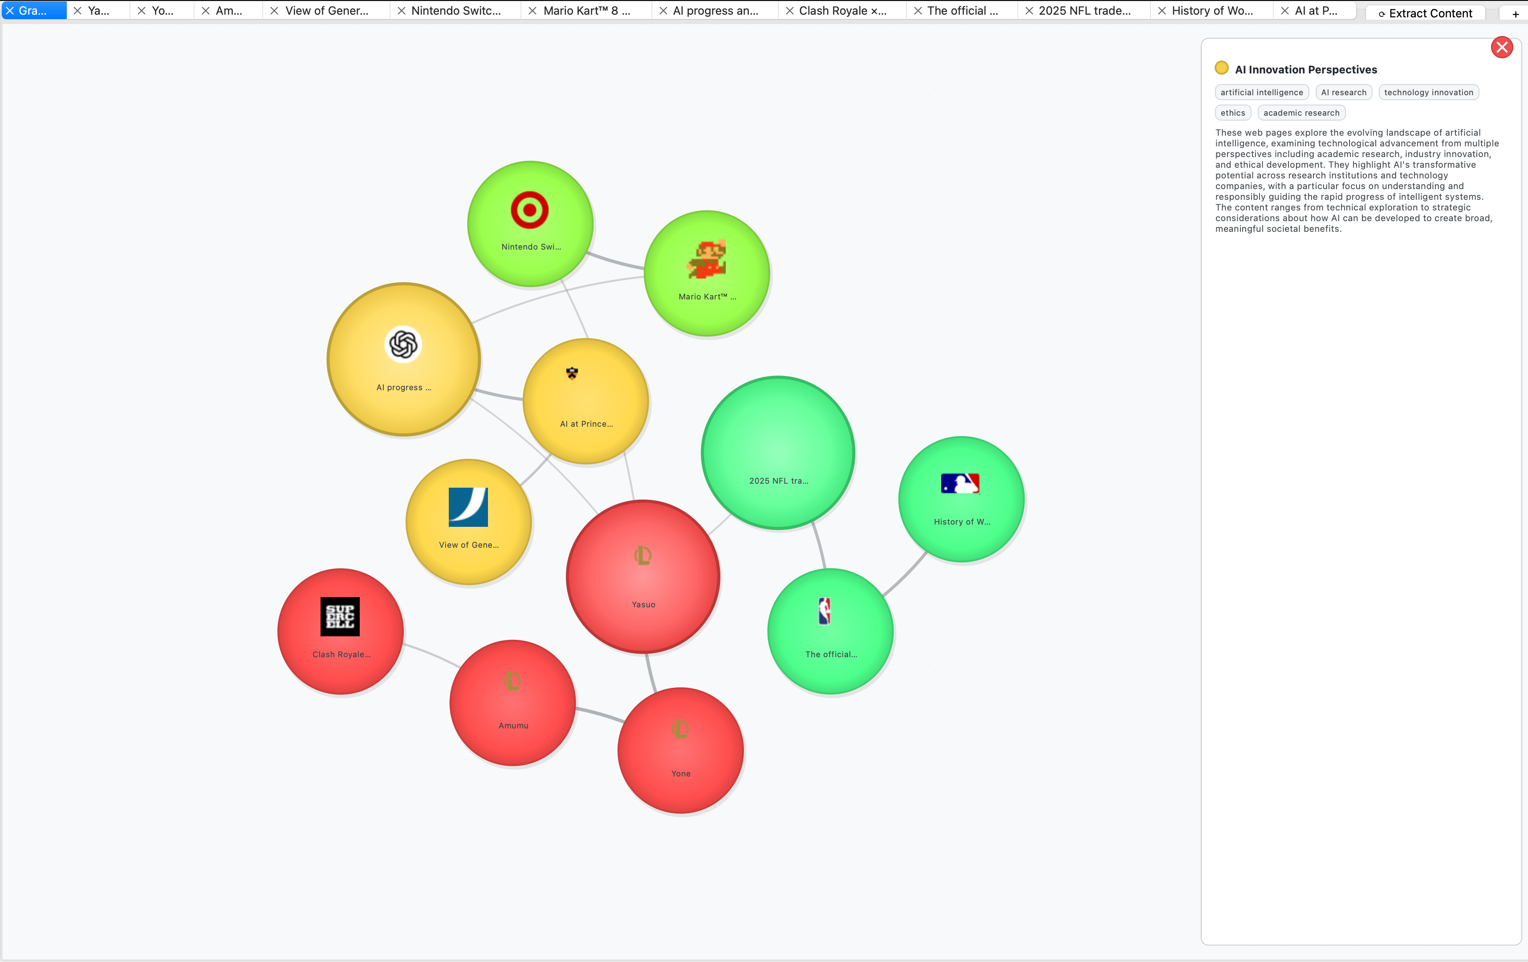Viewport: 1528px width, 962px height.
Task: Close the AI Innovation Perspectives panel
Action: tap(1501, 48)
